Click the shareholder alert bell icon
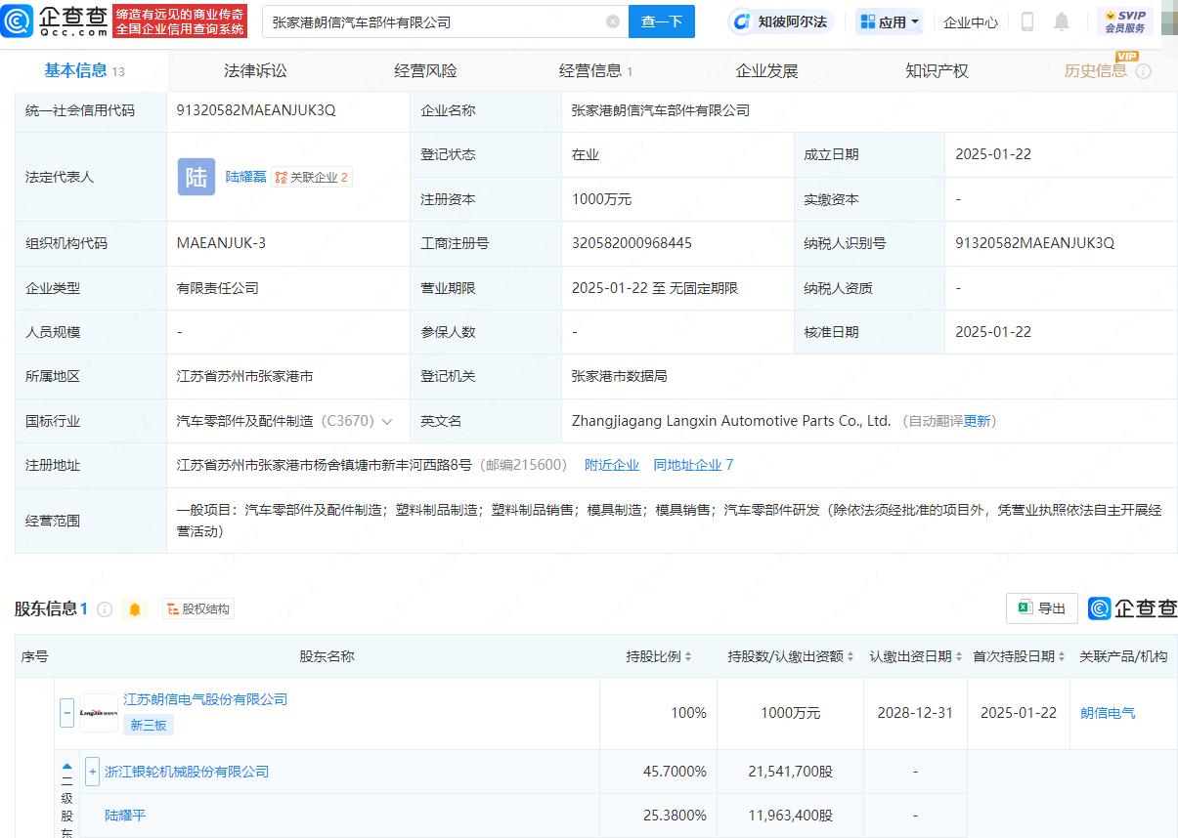The width and height of the screenshot is (1178, 838). (135, 609)
